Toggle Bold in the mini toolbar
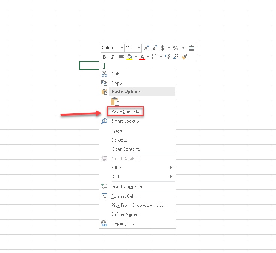This screenshot has width=276, height=253. [x=104, y=57]
